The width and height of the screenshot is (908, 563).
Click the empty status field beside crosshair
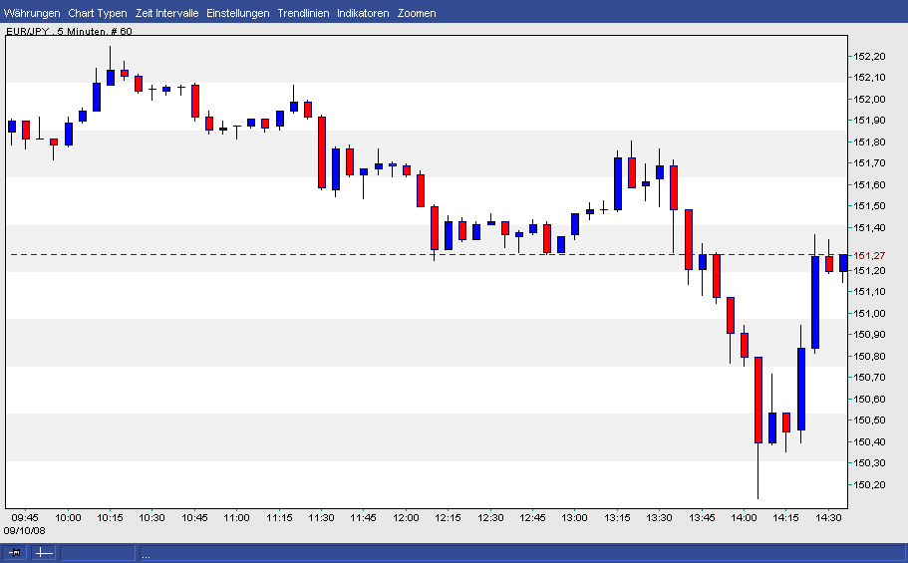point(98,553)
